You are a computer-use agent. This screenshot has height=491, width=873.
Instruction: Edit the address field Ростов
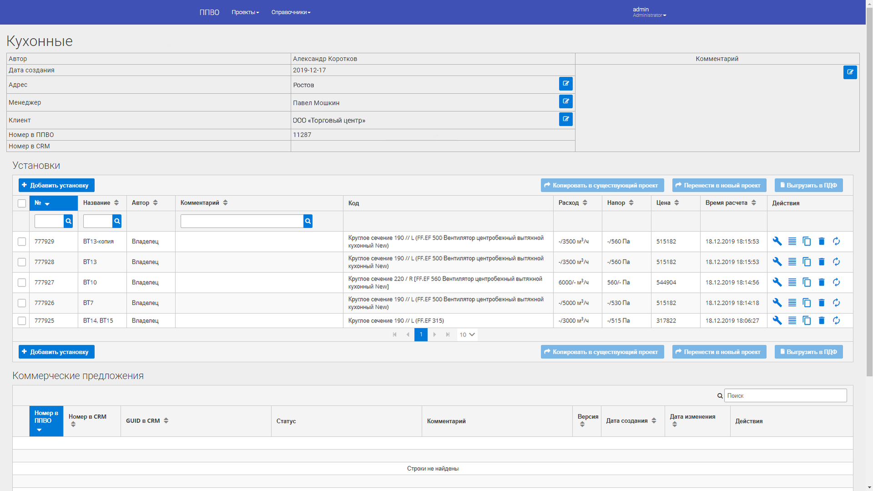coord(566,84)
